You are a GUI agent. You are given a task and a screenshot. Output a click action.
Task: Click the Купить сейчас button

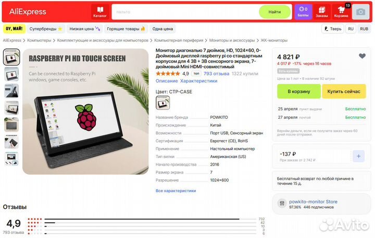[x=344, y=91]
